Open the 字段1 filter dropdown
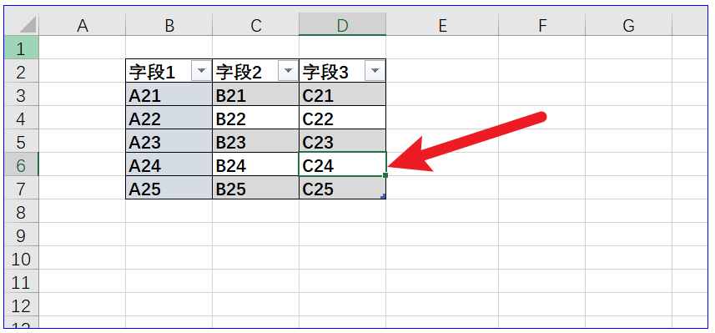Image resolution: width=715 pixels, height=333 pixels. 201,71
